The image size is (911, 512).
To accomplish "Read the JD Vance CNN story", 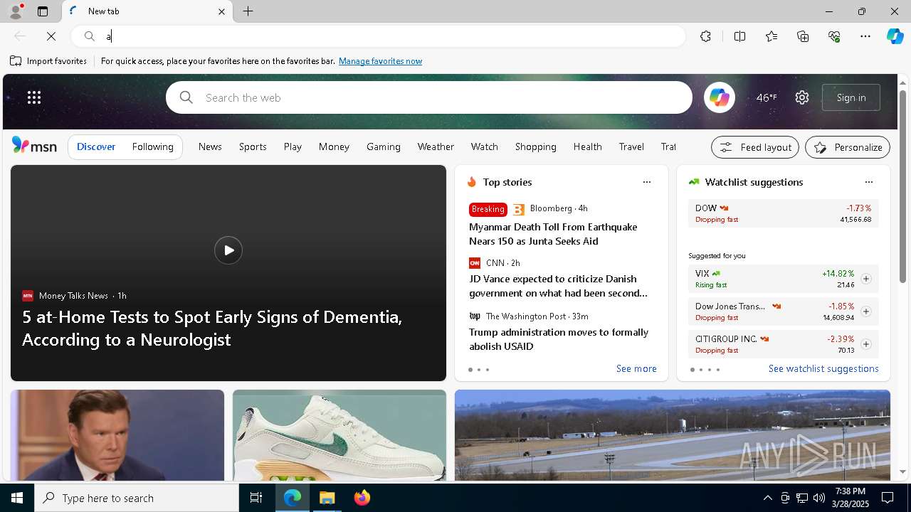I will 558,286.
